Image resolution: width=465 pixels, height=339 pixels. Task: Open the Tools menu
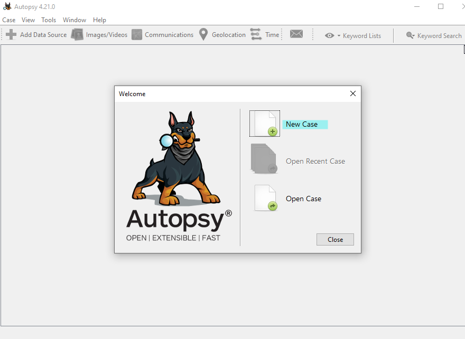point(49,20)
